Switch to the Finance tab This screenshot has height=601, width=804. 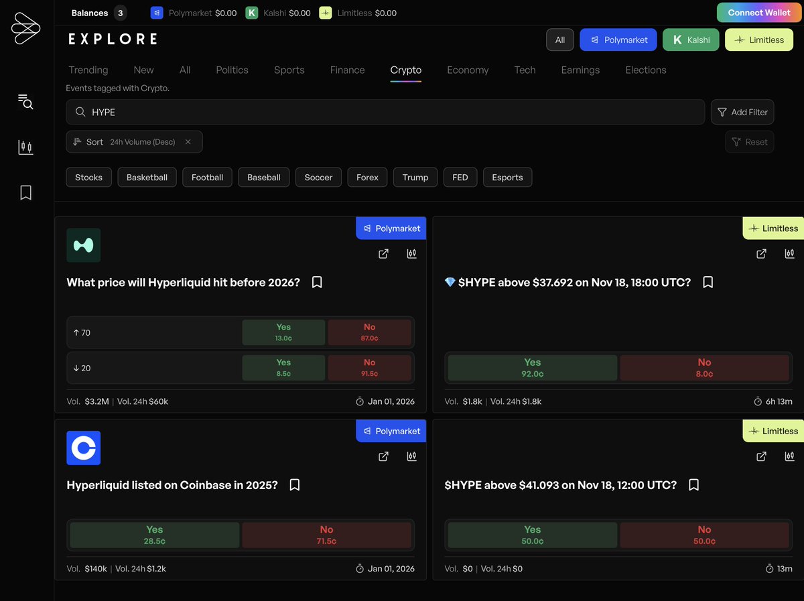click(347, 70)
